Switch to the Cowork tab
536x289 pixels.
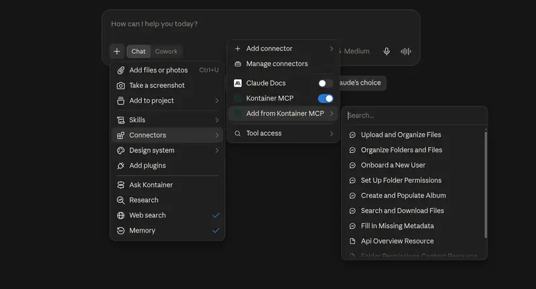click(x=166, y=52)
